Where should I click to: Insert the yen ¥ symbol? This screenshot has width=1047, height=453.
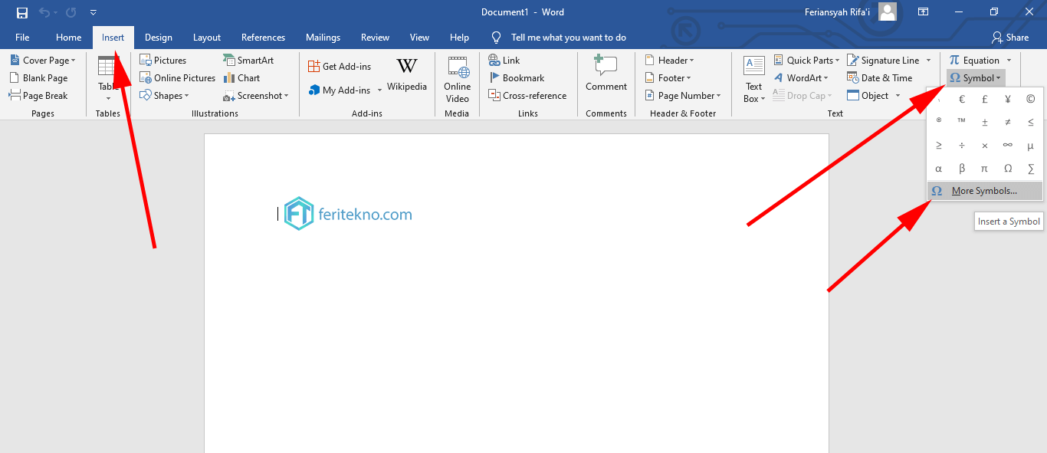1008,99
